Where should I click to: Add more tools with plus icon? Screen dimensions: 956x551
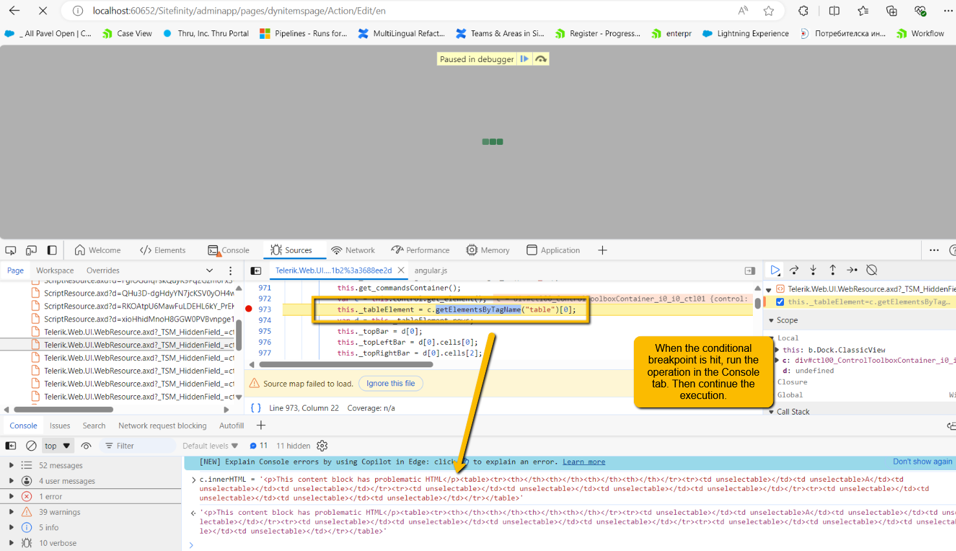(602, 250)
